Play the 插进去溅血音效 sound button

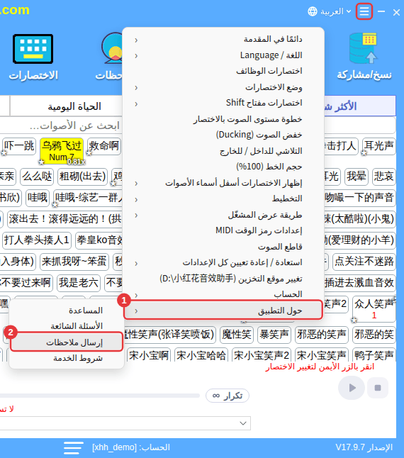359,283
